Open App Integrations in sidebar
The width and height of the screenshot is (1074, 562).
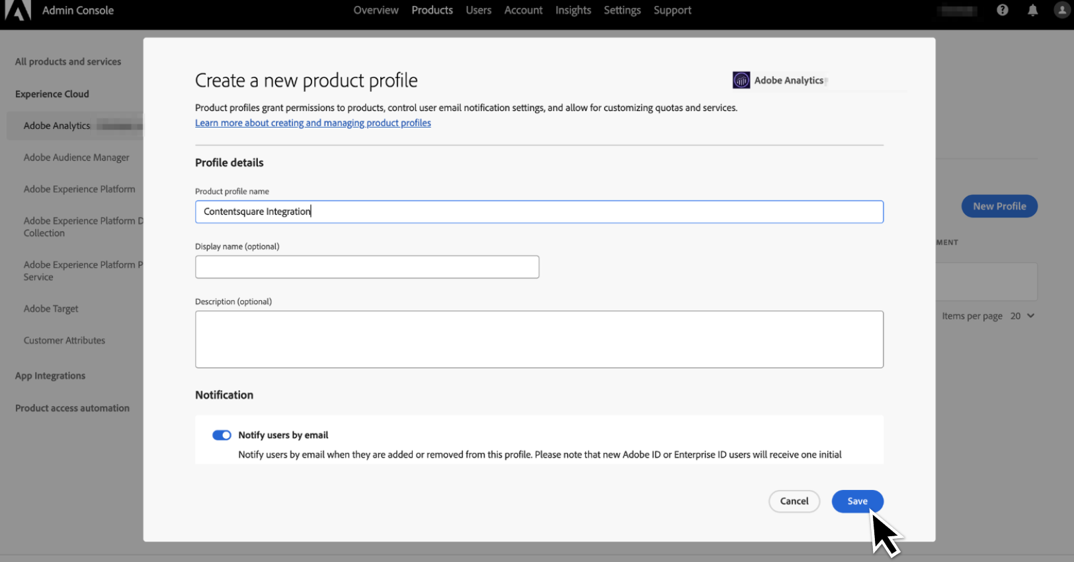coord(50,376)
